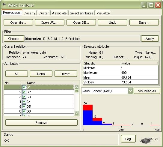Click the histogram bar labeled 4
Image resolution: width=163 pixels, height=147 pixels.
click(x=107, y=124)
